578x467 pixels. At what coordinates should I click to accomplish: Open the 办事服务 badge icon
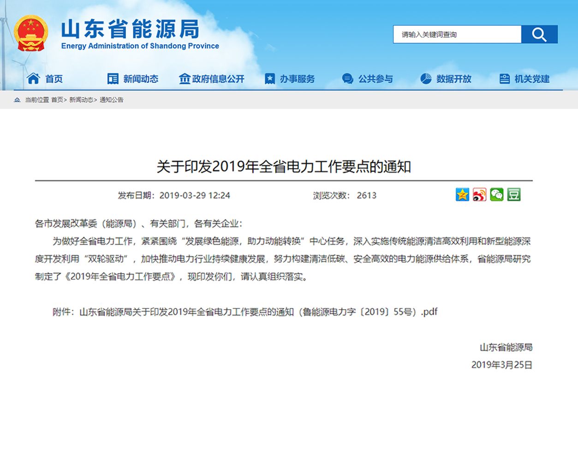pos(269,78)
